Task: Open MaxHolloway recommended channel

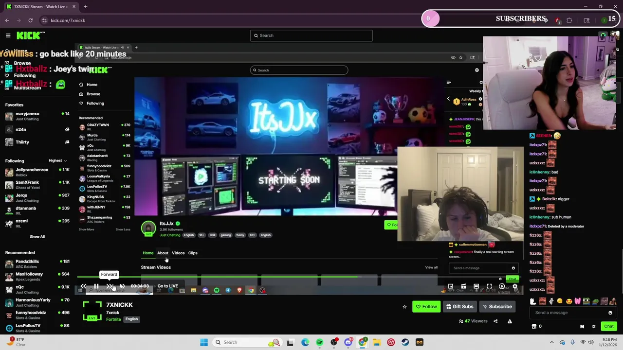Action: [x=37, y=277]
